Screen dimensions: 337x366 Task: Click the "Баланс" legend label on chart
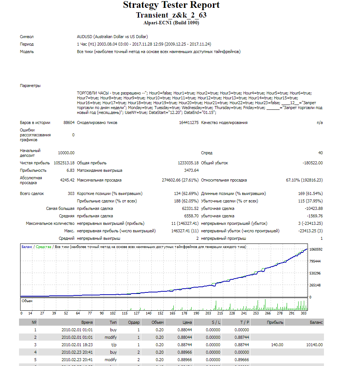pos(27,247)
